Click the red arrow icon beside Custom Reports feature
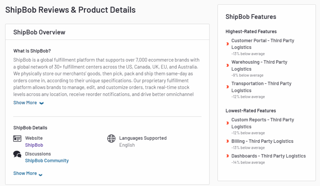The image size is (320, 186). (227, 123)
